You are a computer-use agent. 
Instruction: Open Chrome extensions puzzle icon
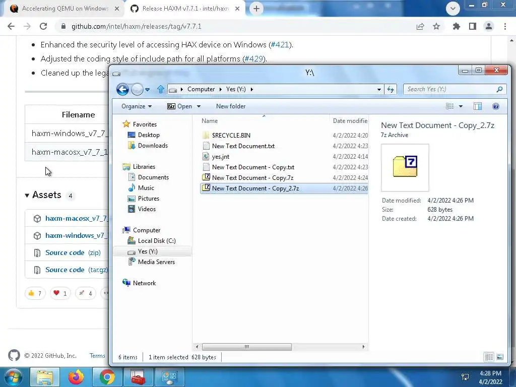click(x=456, y=26)
